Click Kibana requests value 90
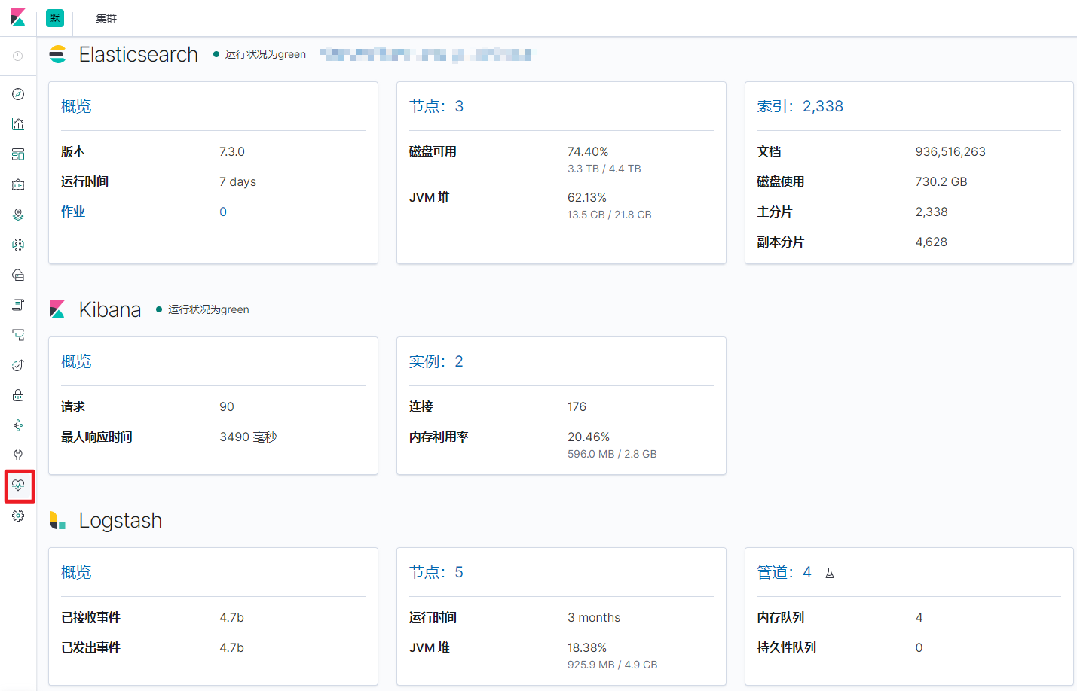Viewport: 1077px width, 691px height. tap(227, 406)
